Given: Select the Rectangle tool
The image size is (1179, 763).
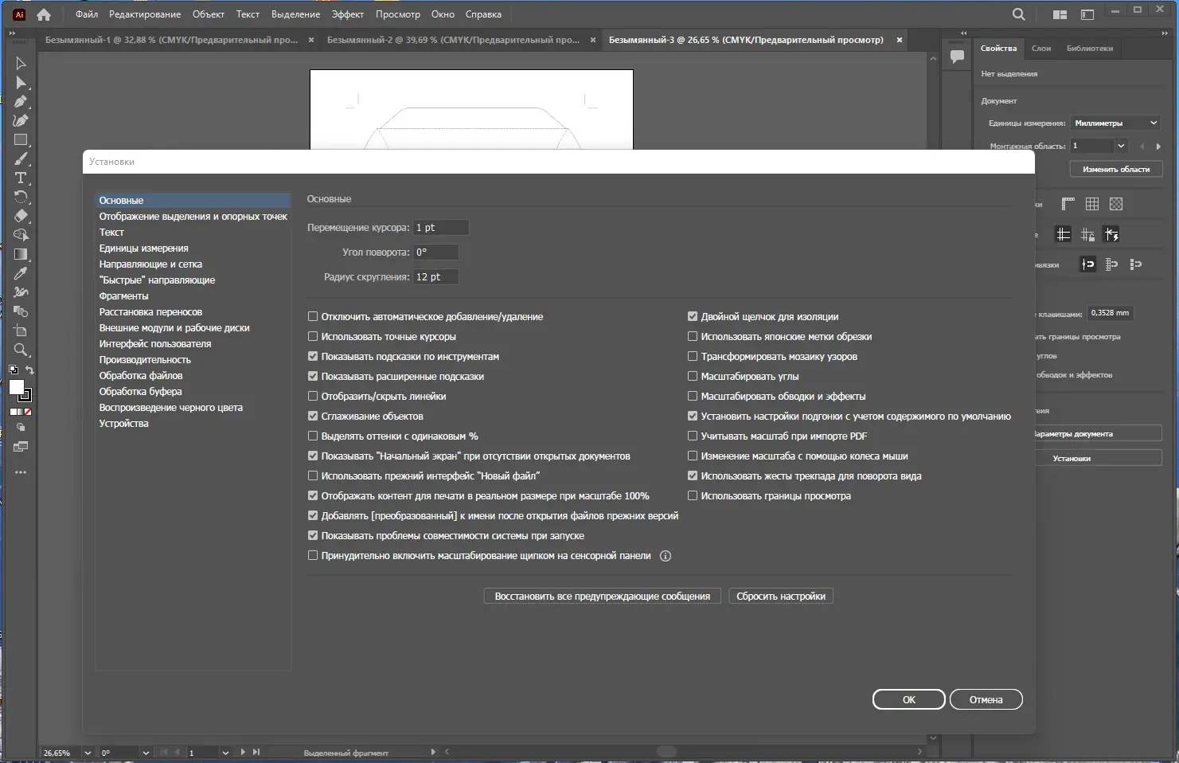Looking at the screenshot, I should (x=21, y=140).
